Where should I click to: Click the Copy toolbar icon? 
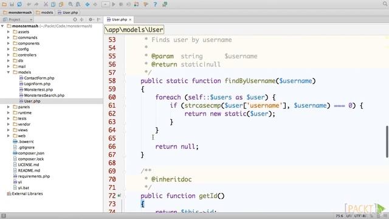point(53,4)
